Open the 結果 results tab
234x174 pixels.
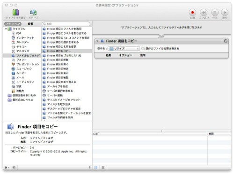[x=108, y=55]
